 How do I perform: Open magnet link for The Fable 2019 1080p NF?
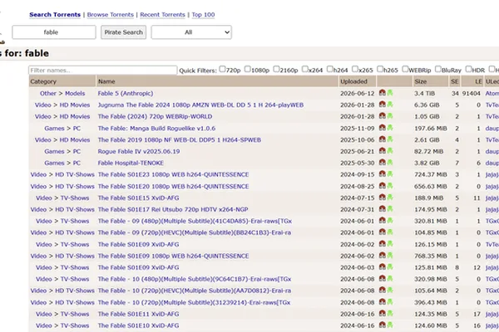[383, 139]
